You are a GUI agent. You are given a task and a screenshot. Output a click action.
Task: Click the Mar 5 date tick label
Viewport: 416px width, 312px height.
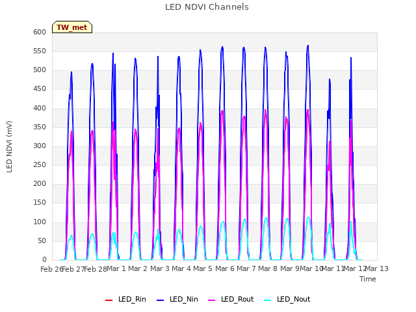203,268
